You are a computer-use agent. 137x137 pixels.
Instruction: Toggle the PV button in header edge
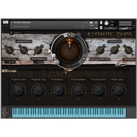[134, 28]
